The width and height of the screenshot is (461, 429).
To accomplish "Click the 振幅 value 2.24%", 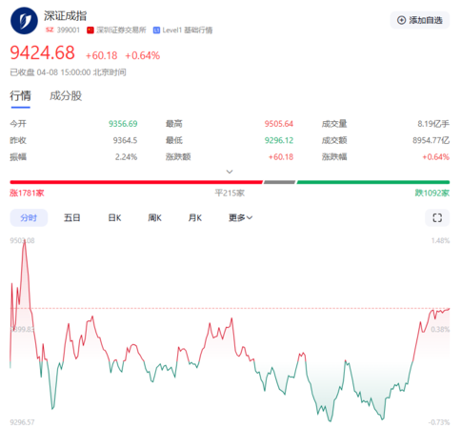I will point(126,156).
